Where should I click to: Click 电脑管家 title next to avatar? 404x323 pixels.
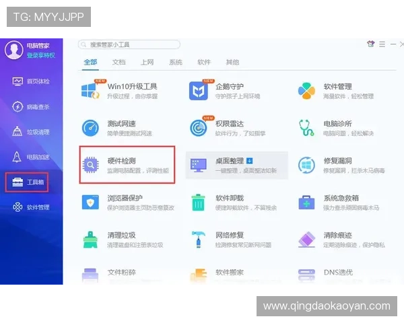pyautogui.click(x=38, y=46)
